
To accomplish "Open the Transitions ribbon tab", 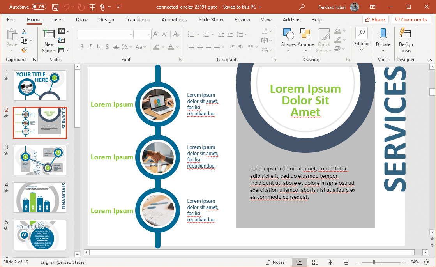I will point(137,19).
